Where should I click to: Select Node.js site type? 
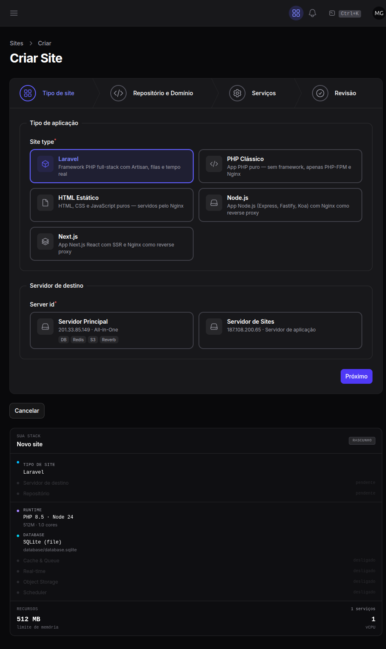click(280, 205)
